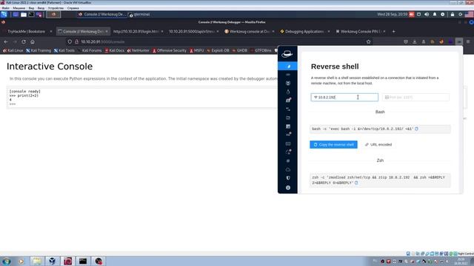This screenshot has height=266, width=474.
Task: Open the XSS payload sidebar icon
Action: pos(288,126)
